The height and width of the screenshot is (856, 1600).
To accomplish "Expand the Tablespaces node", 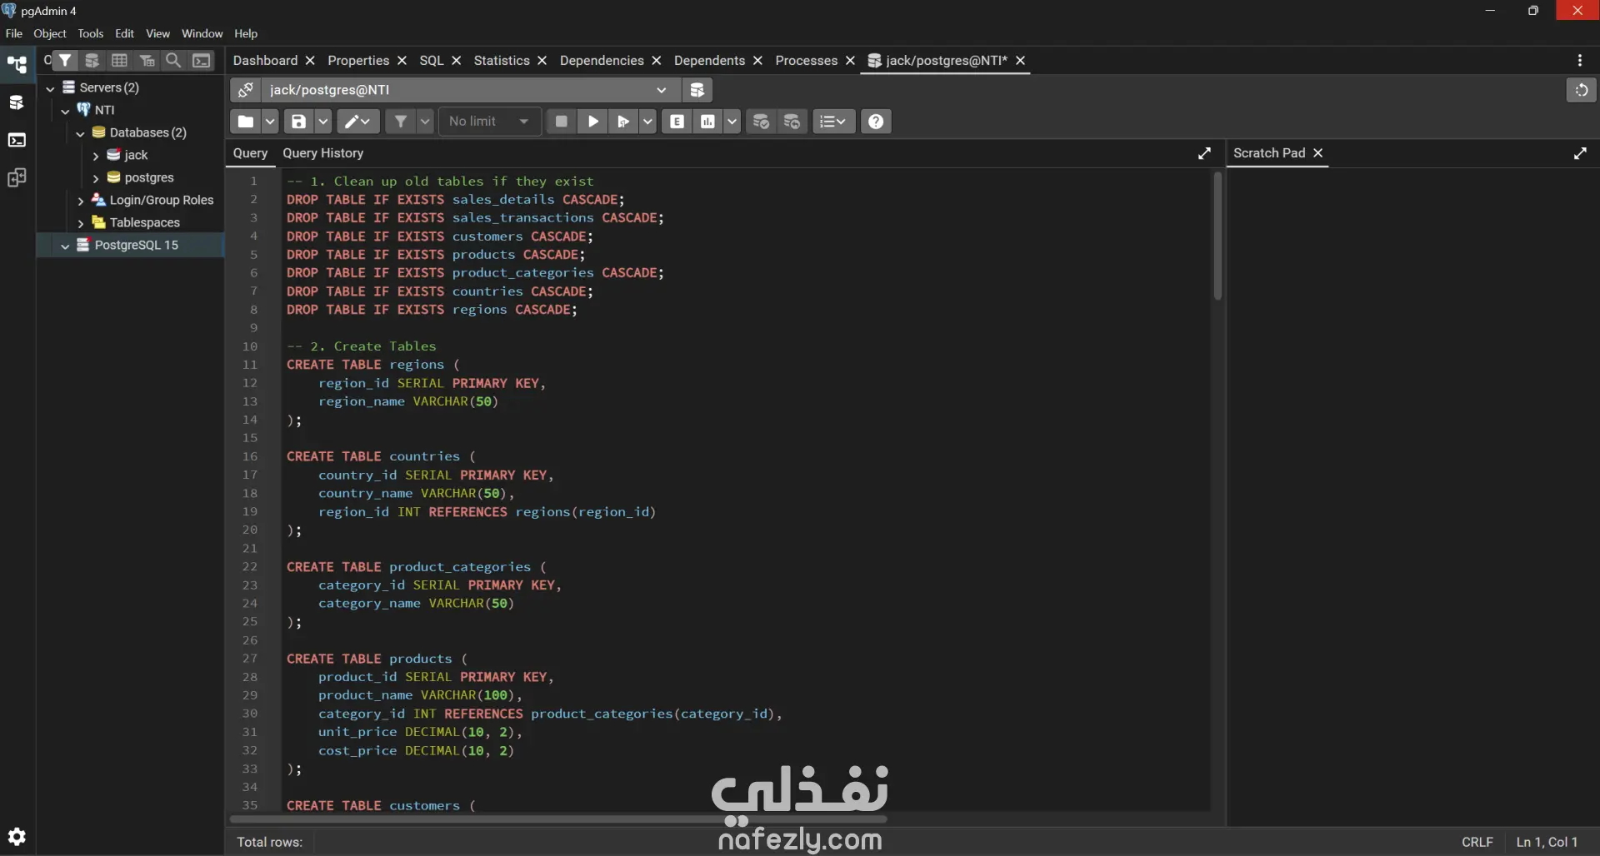I will (x=80, y=222).
